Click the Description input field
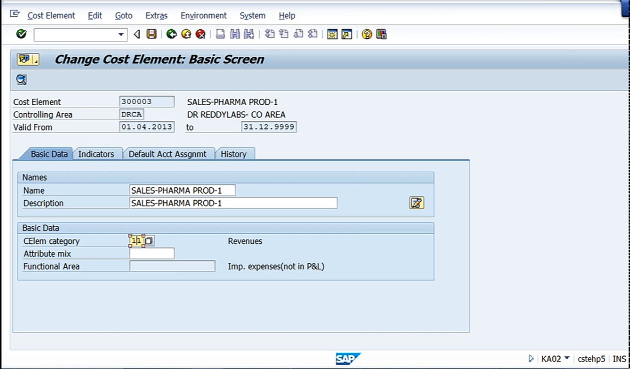This screenshot has height=369, width=630. click(x=233, y=203)
